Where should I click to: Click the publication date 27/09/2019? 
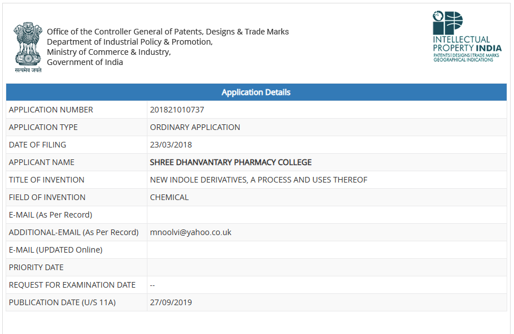[x=171, y=302]
